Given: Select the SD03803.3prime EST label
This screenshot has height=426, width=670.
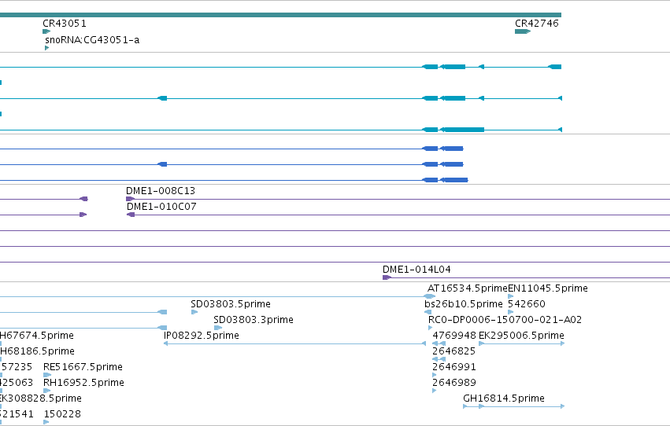Looking at the screenshot, I should pos(254,320).
